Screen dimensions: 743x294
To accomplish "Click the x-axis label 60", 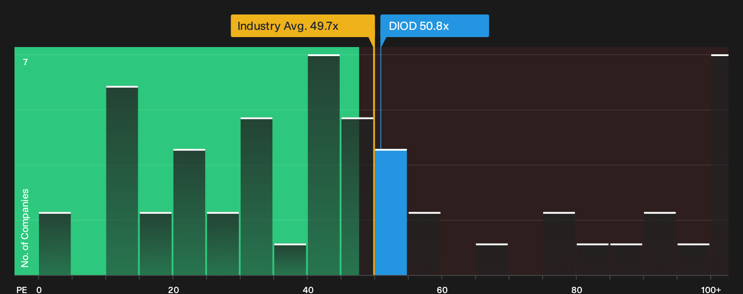I will pos(442,289).
